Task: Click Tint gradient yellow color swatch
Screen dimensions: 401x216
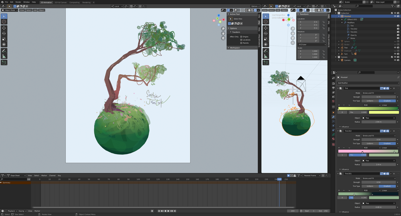Action: 384,112
